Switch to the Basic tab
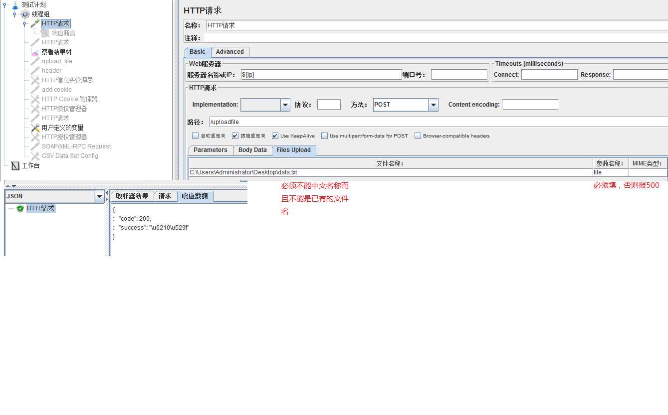Viewport: 668px width, 415px height. pyautogui.click(x=198, y=52)
